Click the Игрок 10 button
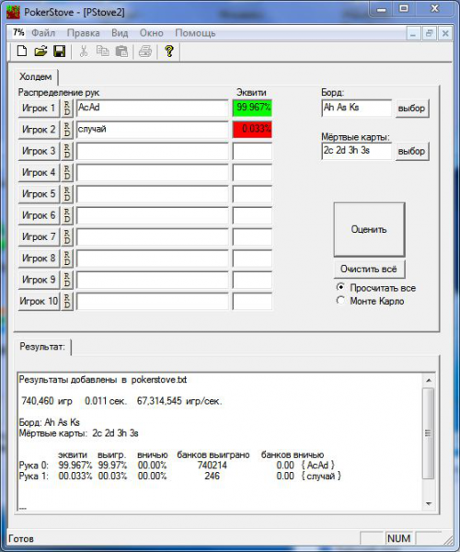 (x=39, y=302)
